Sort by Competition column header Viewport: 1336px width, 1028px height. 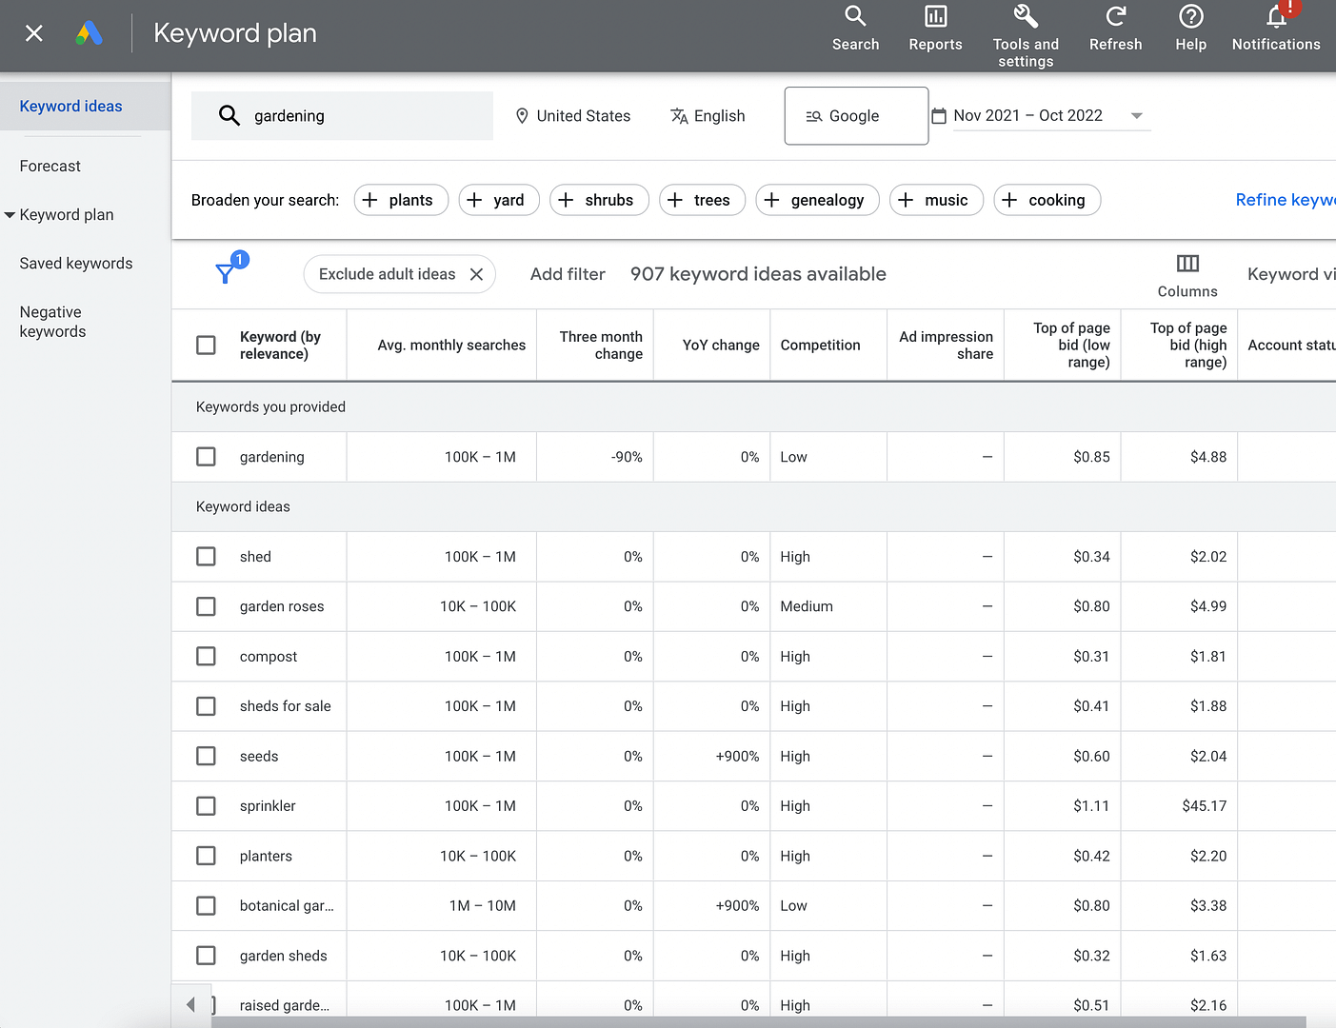click(820, 345)
